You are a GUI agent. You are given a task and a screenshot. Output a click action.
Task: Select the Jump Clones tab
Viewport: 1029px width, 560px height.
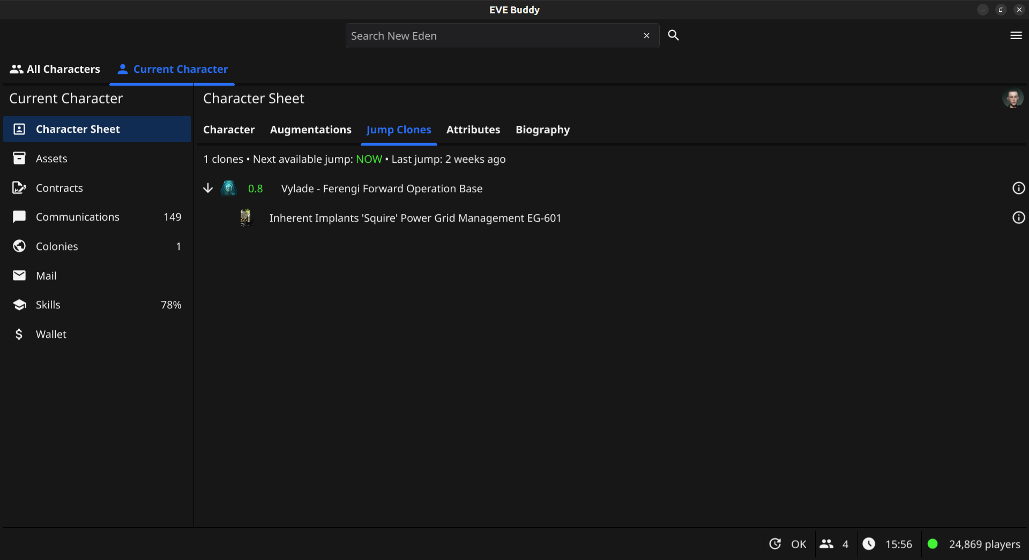click(x=399, y=130)
